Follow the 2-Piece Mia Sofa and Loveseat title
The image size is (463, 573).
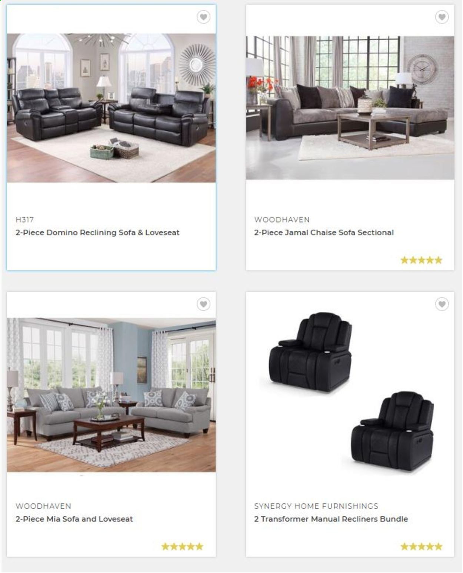coord(74,519)
